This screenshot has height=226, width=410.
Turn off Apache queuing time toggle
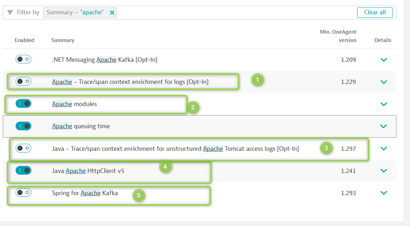[23, 126]
